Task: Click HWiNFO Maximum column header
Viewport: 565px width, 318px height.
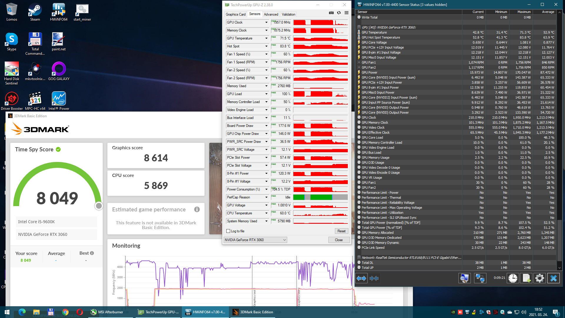Action: [x=521, y=12]
